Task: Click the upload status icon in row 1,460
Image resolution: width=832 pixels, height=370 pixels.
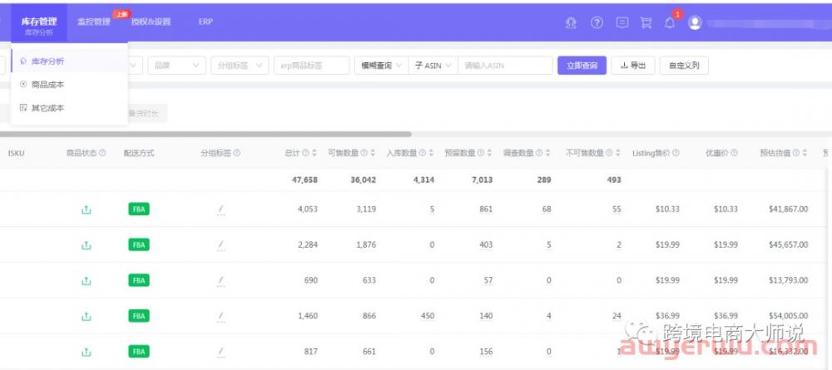Action: [86, 316]
